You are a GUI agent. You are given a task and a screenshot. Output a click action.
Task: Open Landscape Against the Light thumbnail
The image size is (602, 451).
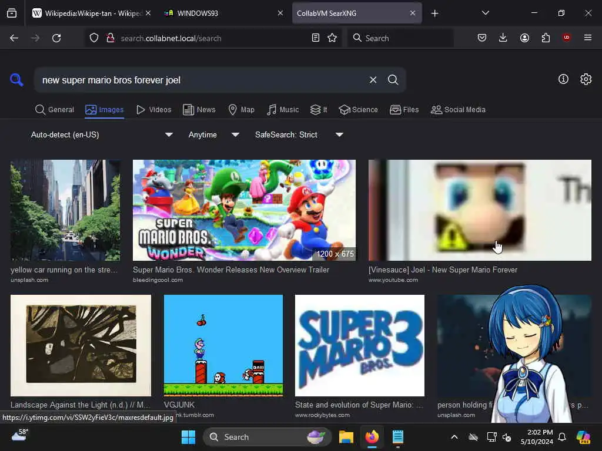click(x=81, y=345)
